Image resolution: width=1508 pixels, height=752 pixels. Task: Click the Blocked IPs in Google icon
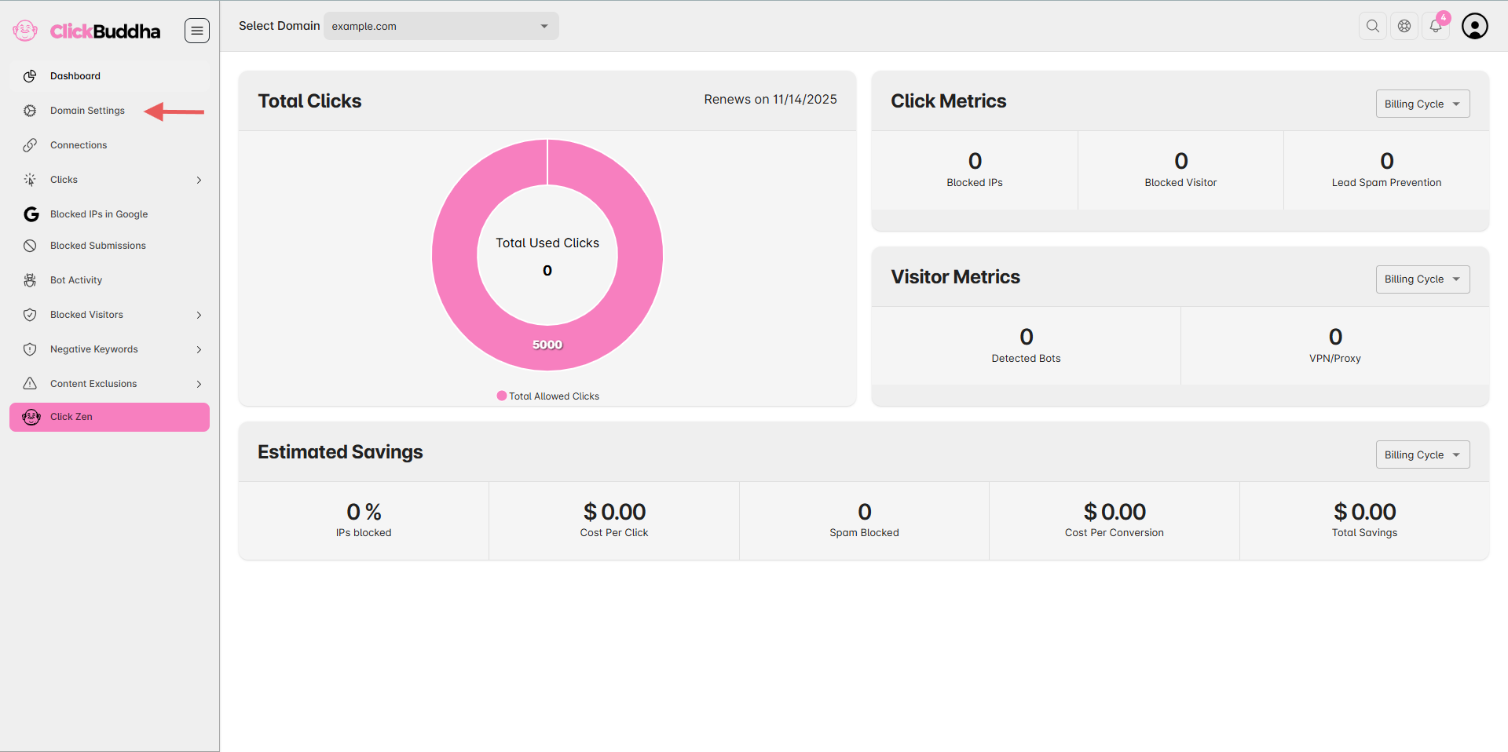tap(31, 214)
